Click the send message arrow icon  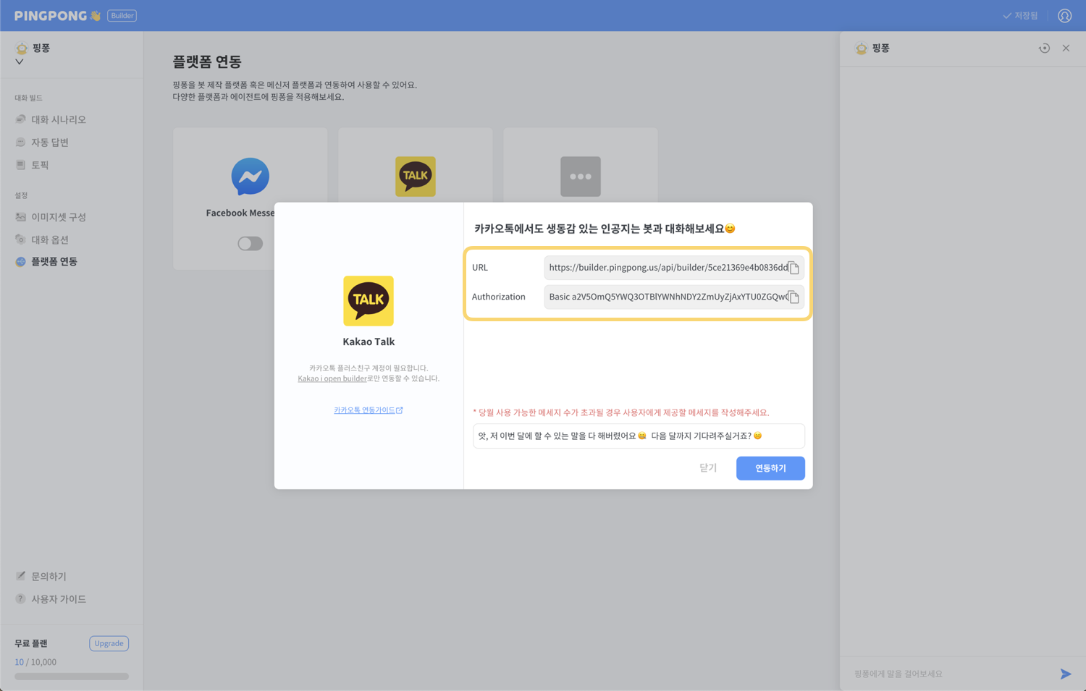[x=1066, y=674]
